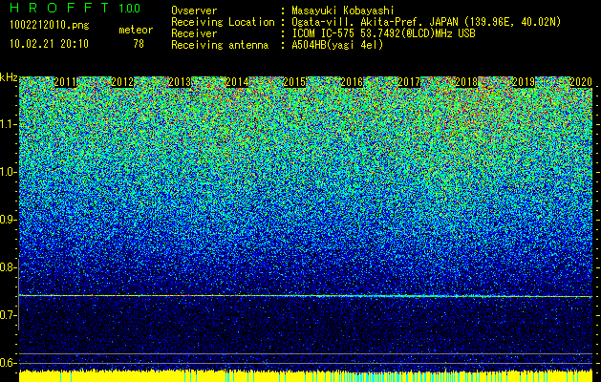Select ICOM IC-575 53.7492 MHz USB text
This screenshot has height=382, width=601.
tap(383, 33)
